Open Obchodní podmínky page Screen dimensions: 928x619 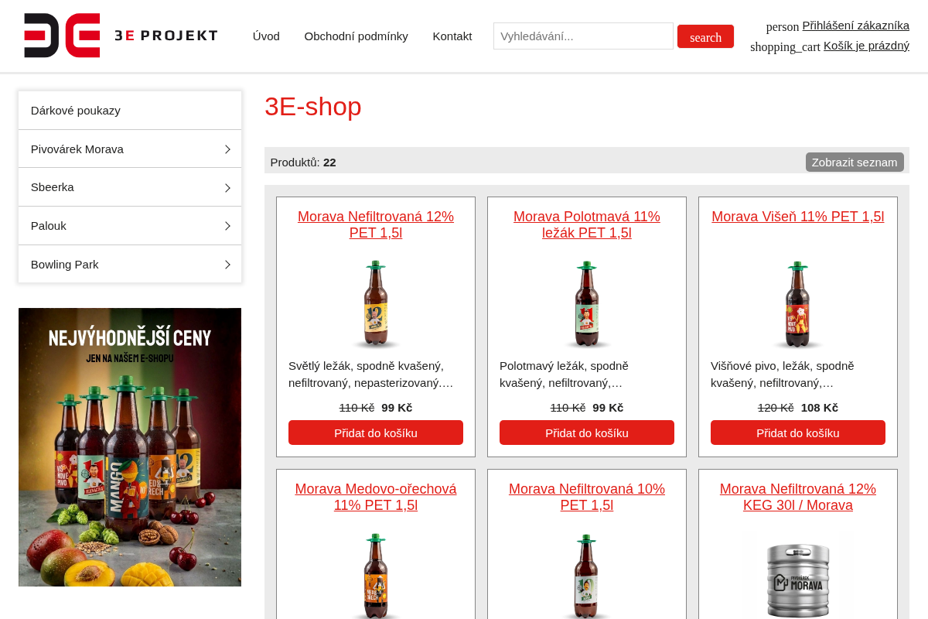356,36
